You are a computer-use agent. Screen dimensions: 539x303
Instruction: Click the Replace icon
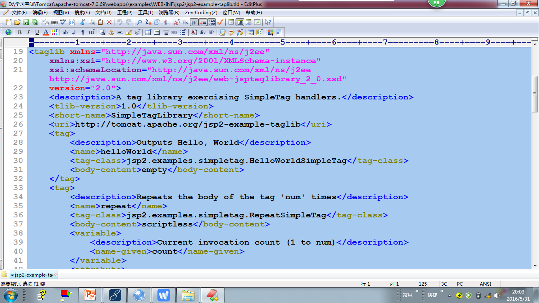[148, 22]
